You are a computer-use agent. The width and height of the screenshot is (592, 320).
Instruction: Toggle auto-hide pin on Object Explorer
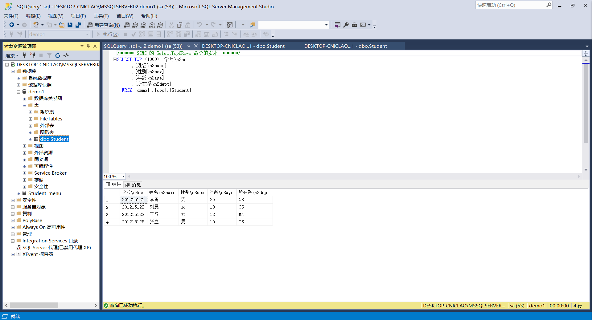88,46
